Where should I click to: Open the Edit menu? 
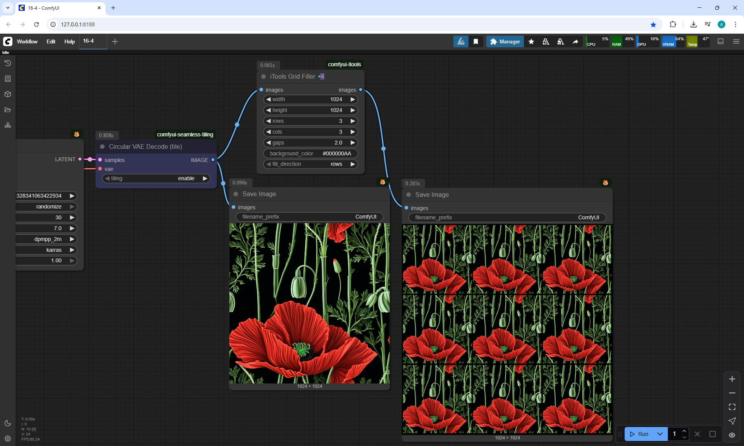click(x=51, y=41)
